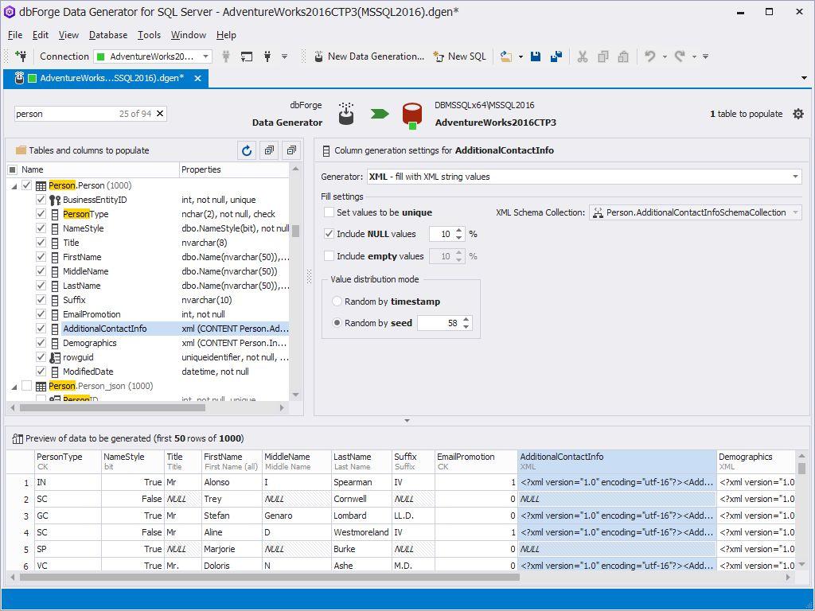The height and width of the screenshot is (611, 815).
Task: Open the XML Schema Collection dropdown
Action: pyautogui.click(x=795, y=212)
